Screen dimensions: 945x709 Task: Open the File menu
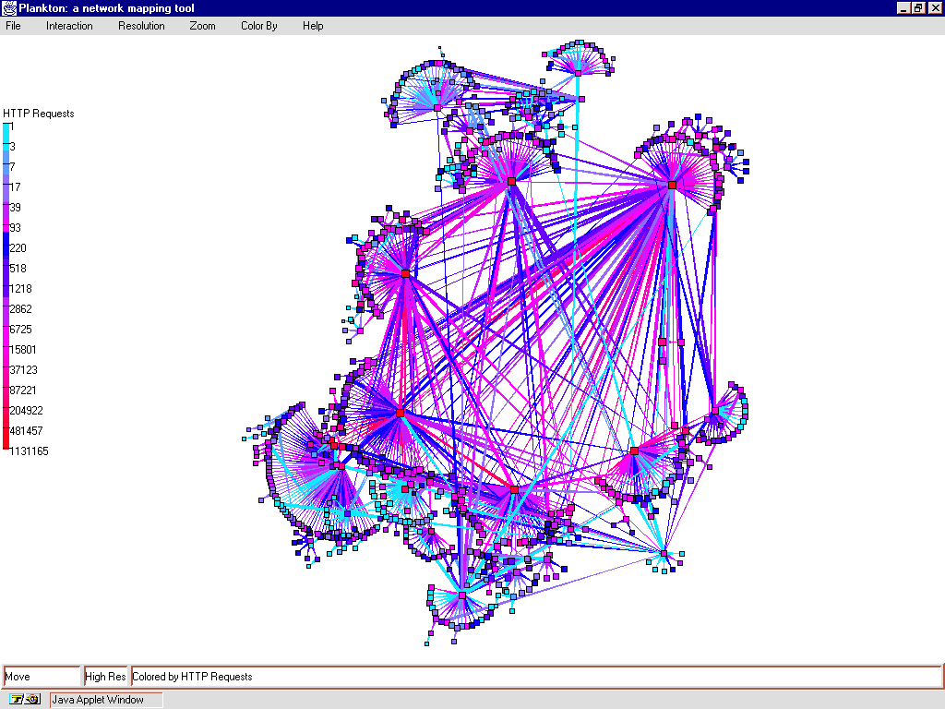(13, 26)
